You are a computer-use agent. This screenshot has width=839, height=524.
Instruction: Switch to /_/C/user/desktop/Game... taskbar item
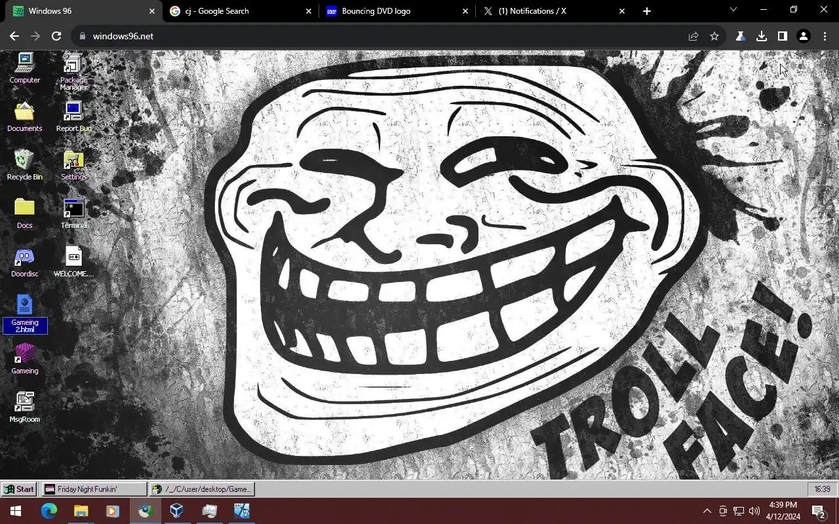(x=202, y=489)
